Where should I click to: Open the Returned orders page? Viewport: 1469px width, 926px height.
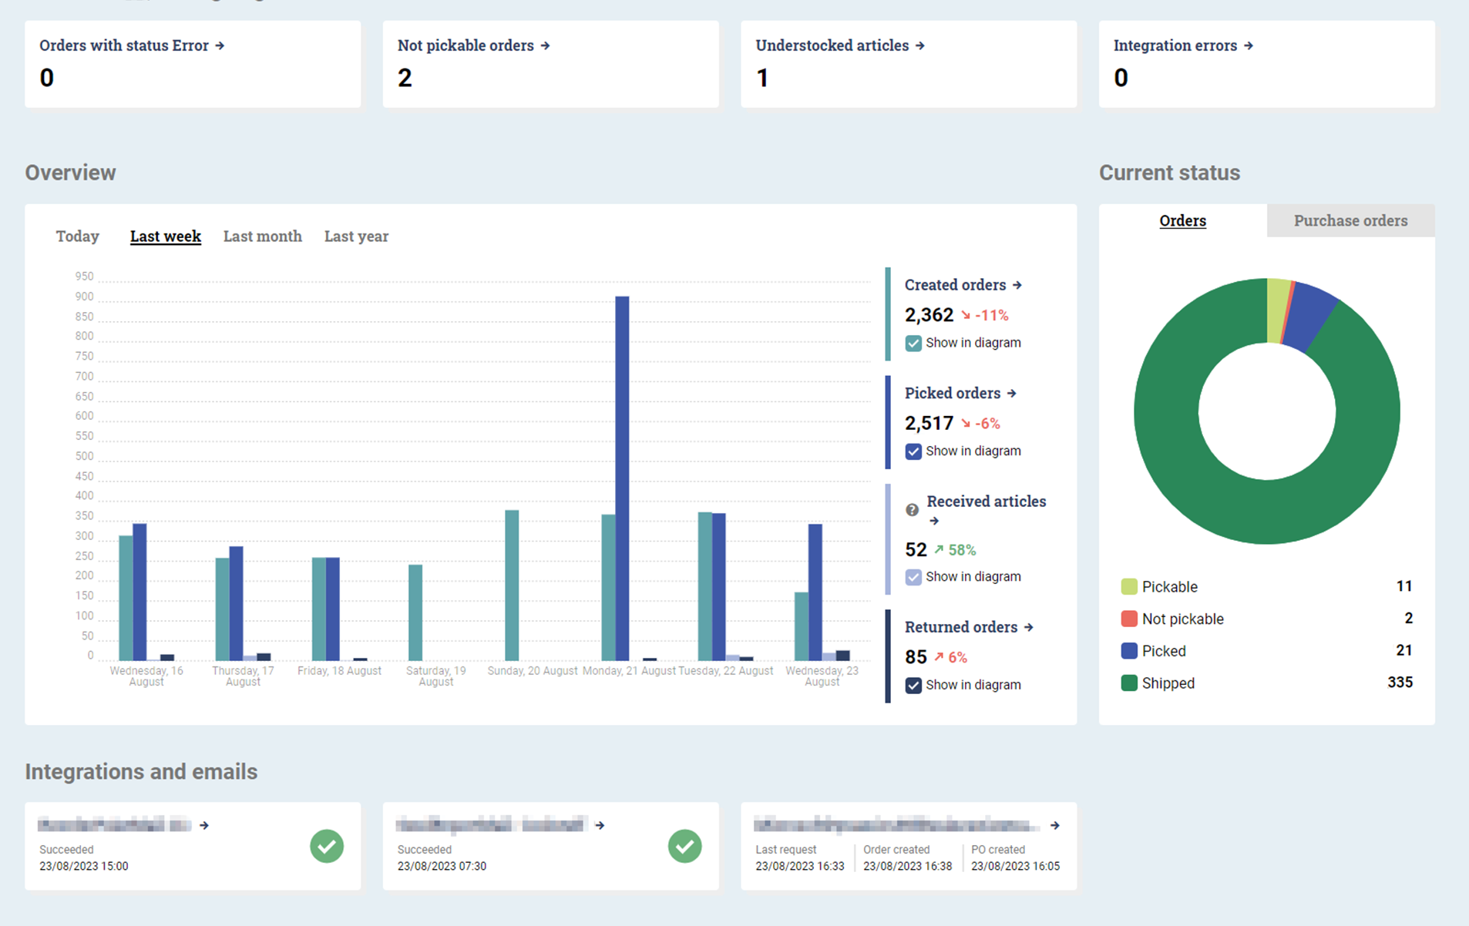[x=1030, y=627]
